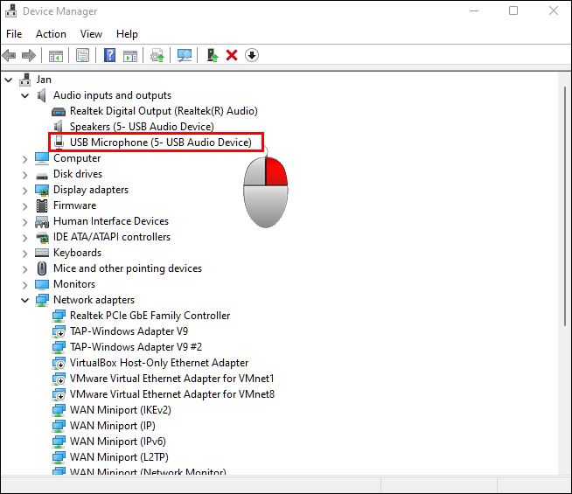Expand the Display adapters category
Screen dimensions: 572x494
(x=24, y=191)
